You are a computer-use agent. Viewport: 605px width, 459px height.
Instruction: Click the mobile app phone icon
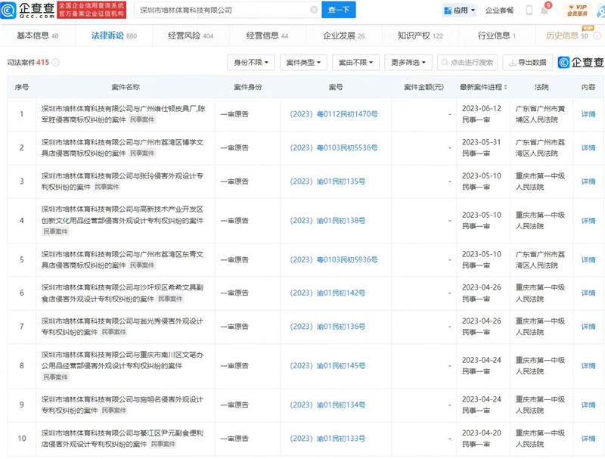pyautogui.click(x=527, y=10)
